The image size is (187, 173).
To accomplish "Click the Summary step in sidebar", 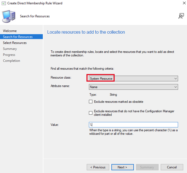I will [10, 49].
